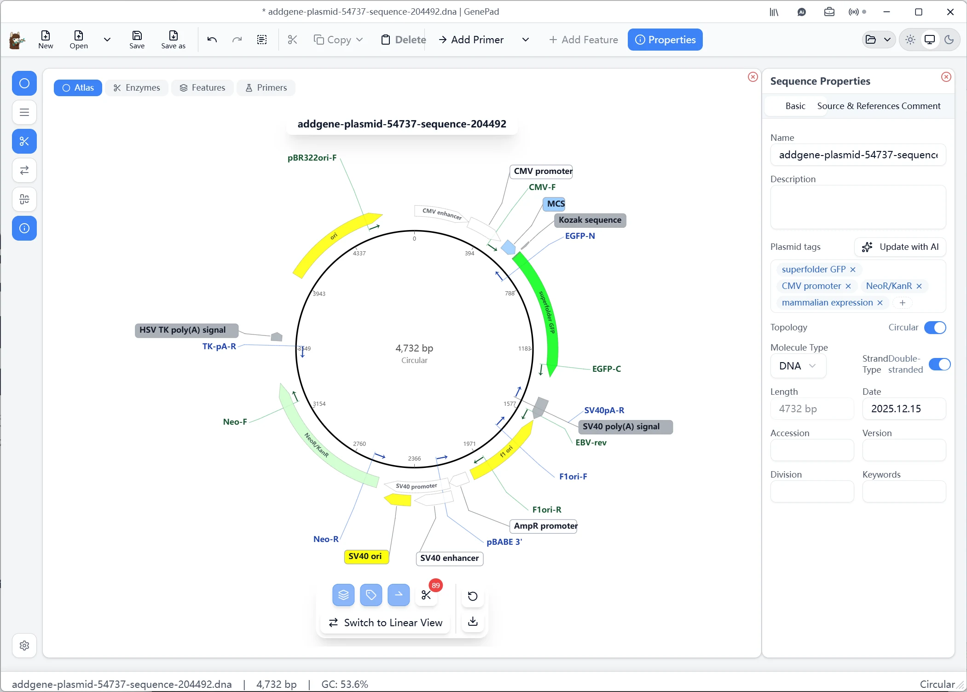967x692 pixels.
Task: Expand the Open dropdown chevron
Action: 107,40
